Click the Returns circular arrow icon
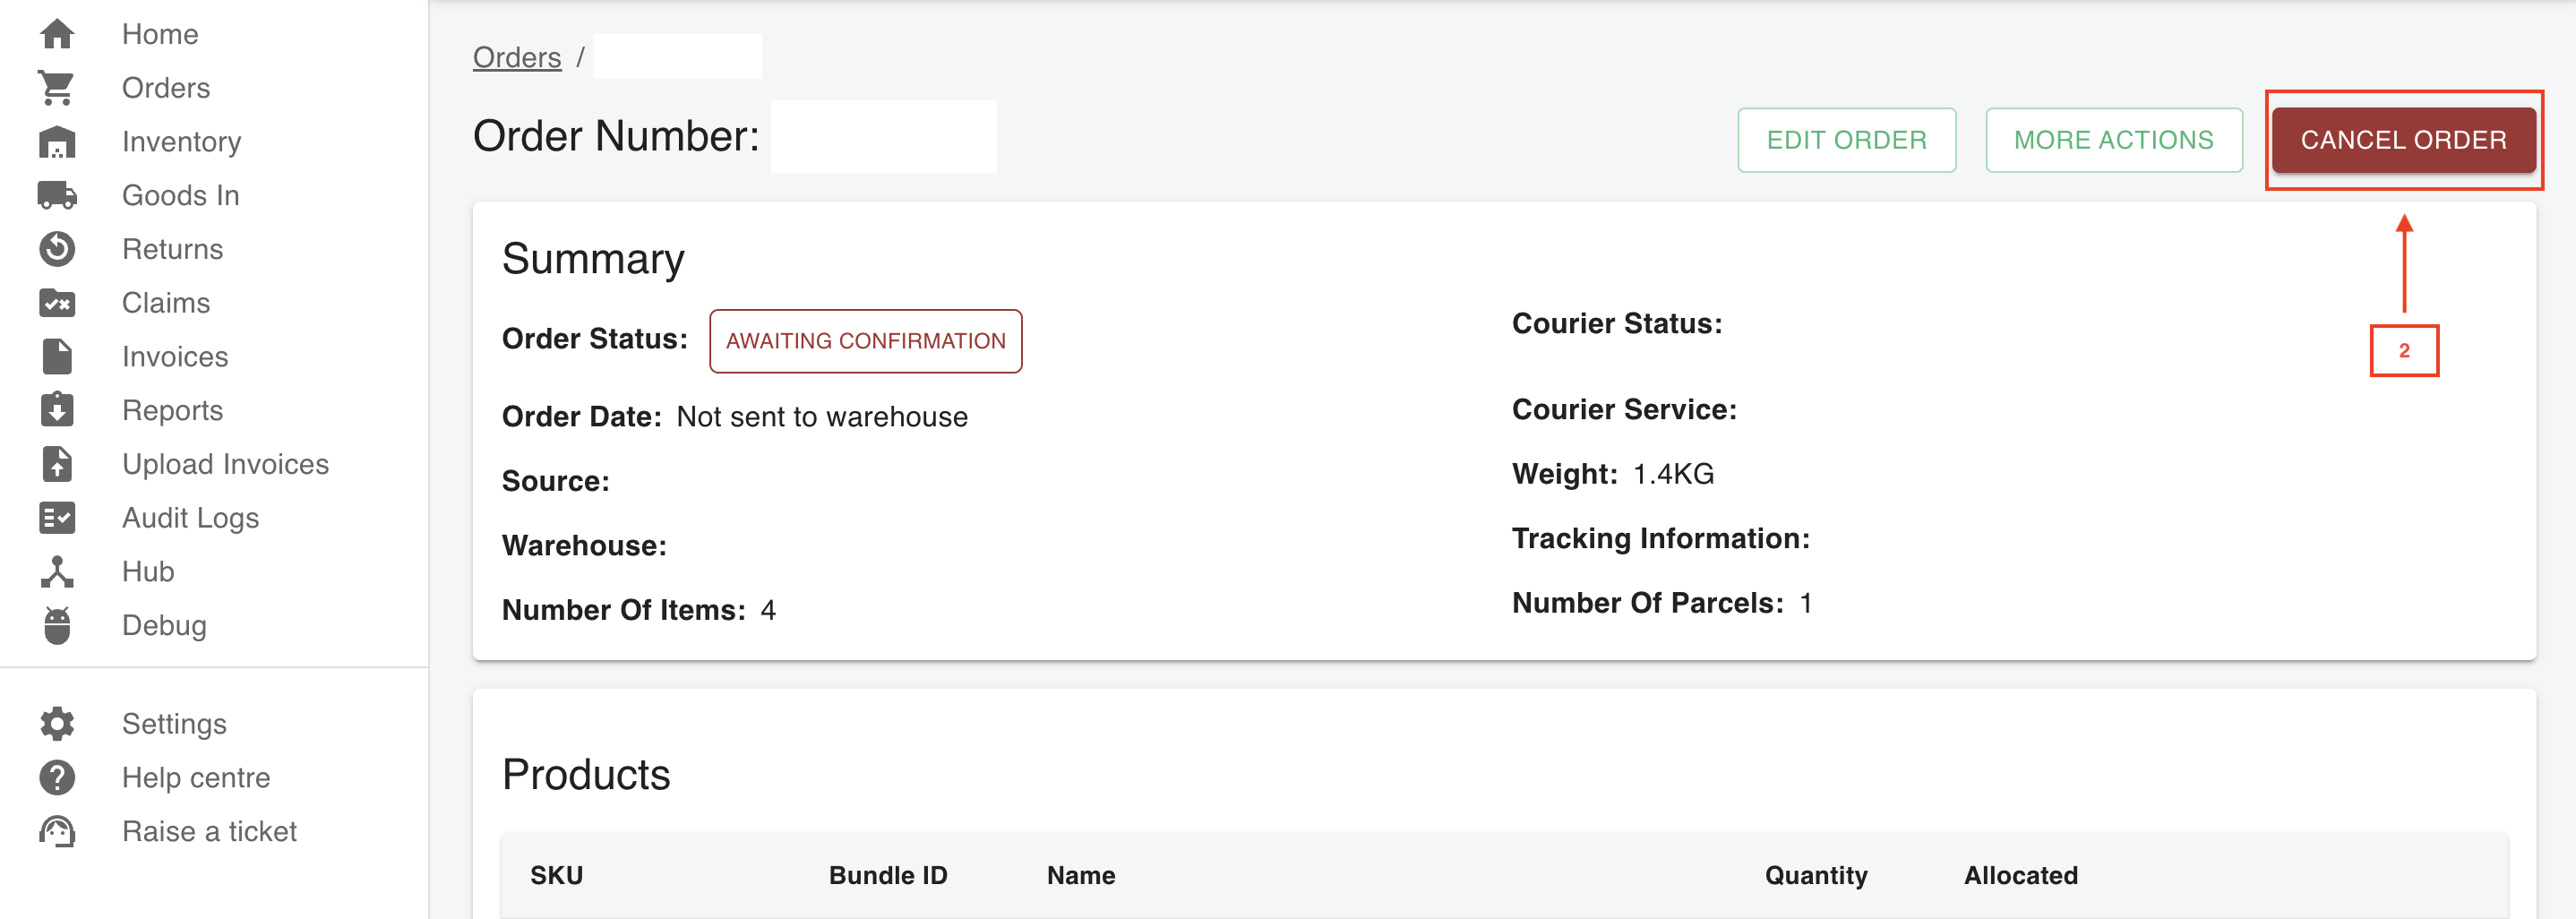The width and height of the screenshot is (2576, 919). click(x=57, y=249)
